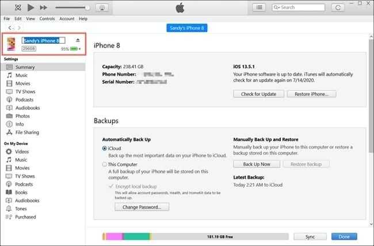Toggle Encrypt local backup checkbox
This screenshot has width=374, height=246.
[111, 186]
